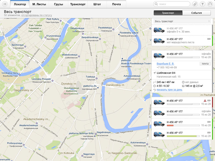Click the Paveletskiy vokzal label on the map
The height and width of the screenshot is (161, 215).
tap(129, 33)
